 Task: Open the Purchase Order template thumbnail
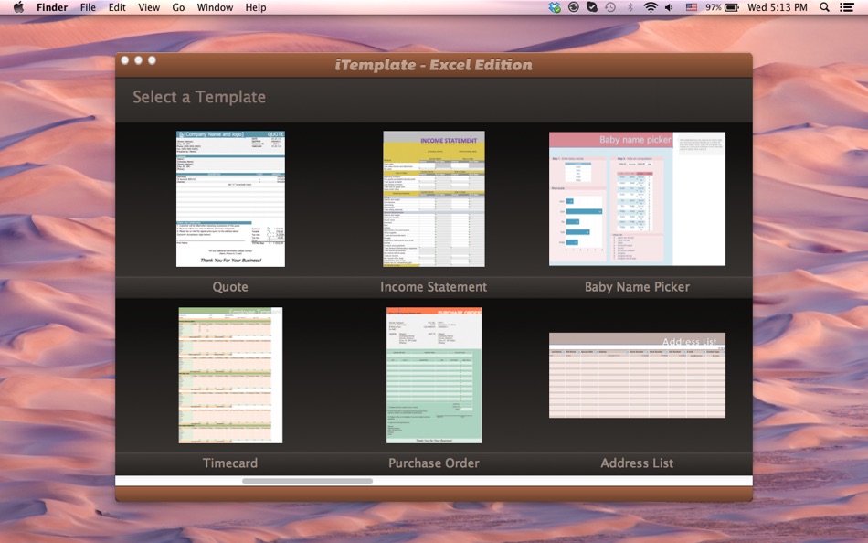(x=433, y=375)
